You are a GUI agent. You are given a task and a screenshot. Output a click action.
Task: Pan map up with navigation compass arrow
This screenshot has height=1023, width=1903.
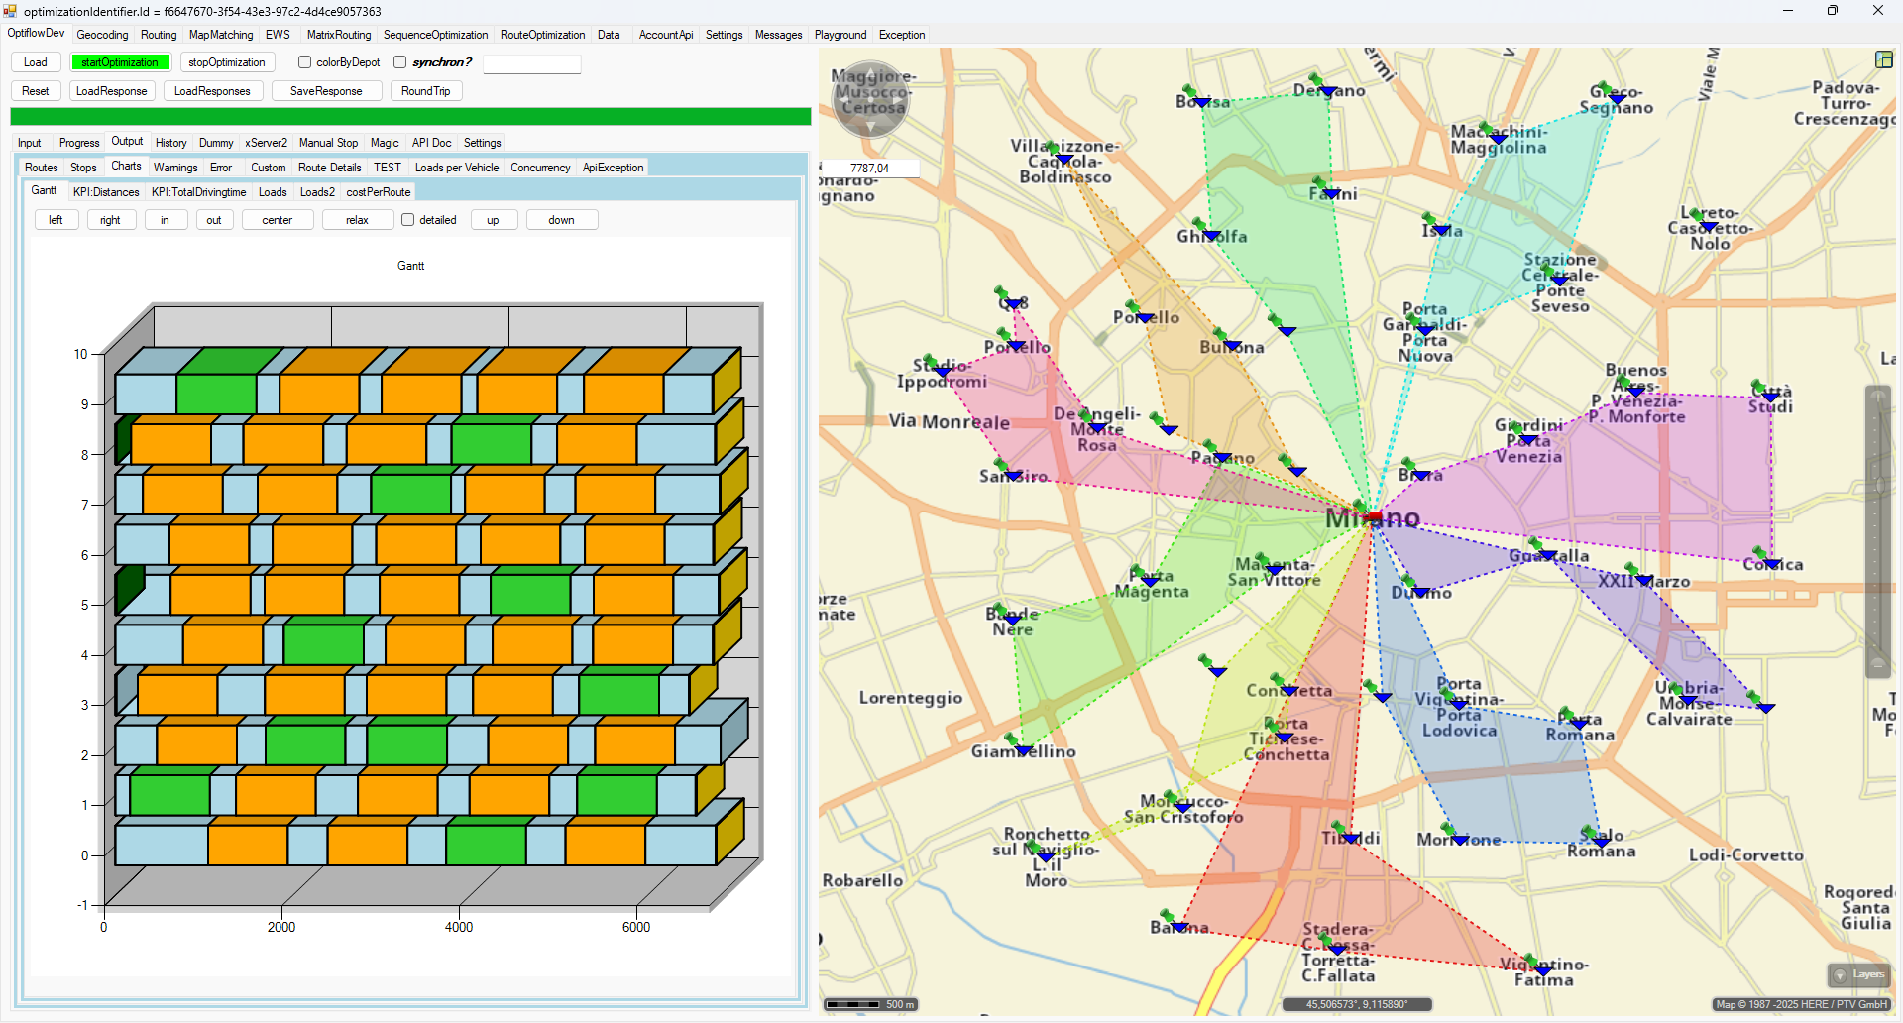(x=870, y=71)
